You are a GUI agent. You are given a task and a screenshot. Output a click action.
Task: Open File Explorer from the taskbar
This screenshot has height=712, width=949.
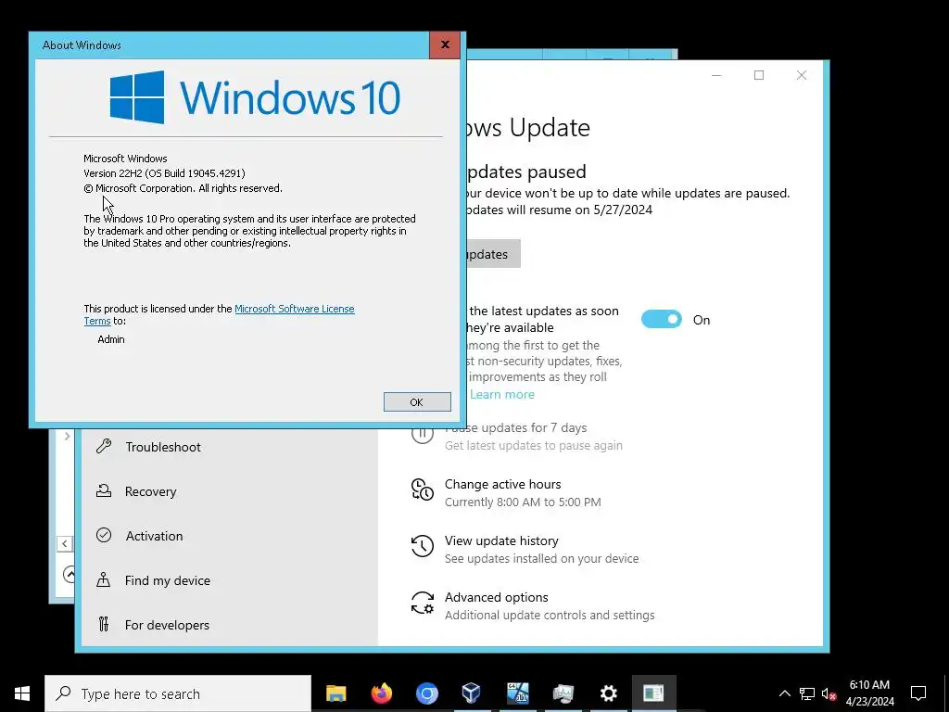[x=335, y=693]
